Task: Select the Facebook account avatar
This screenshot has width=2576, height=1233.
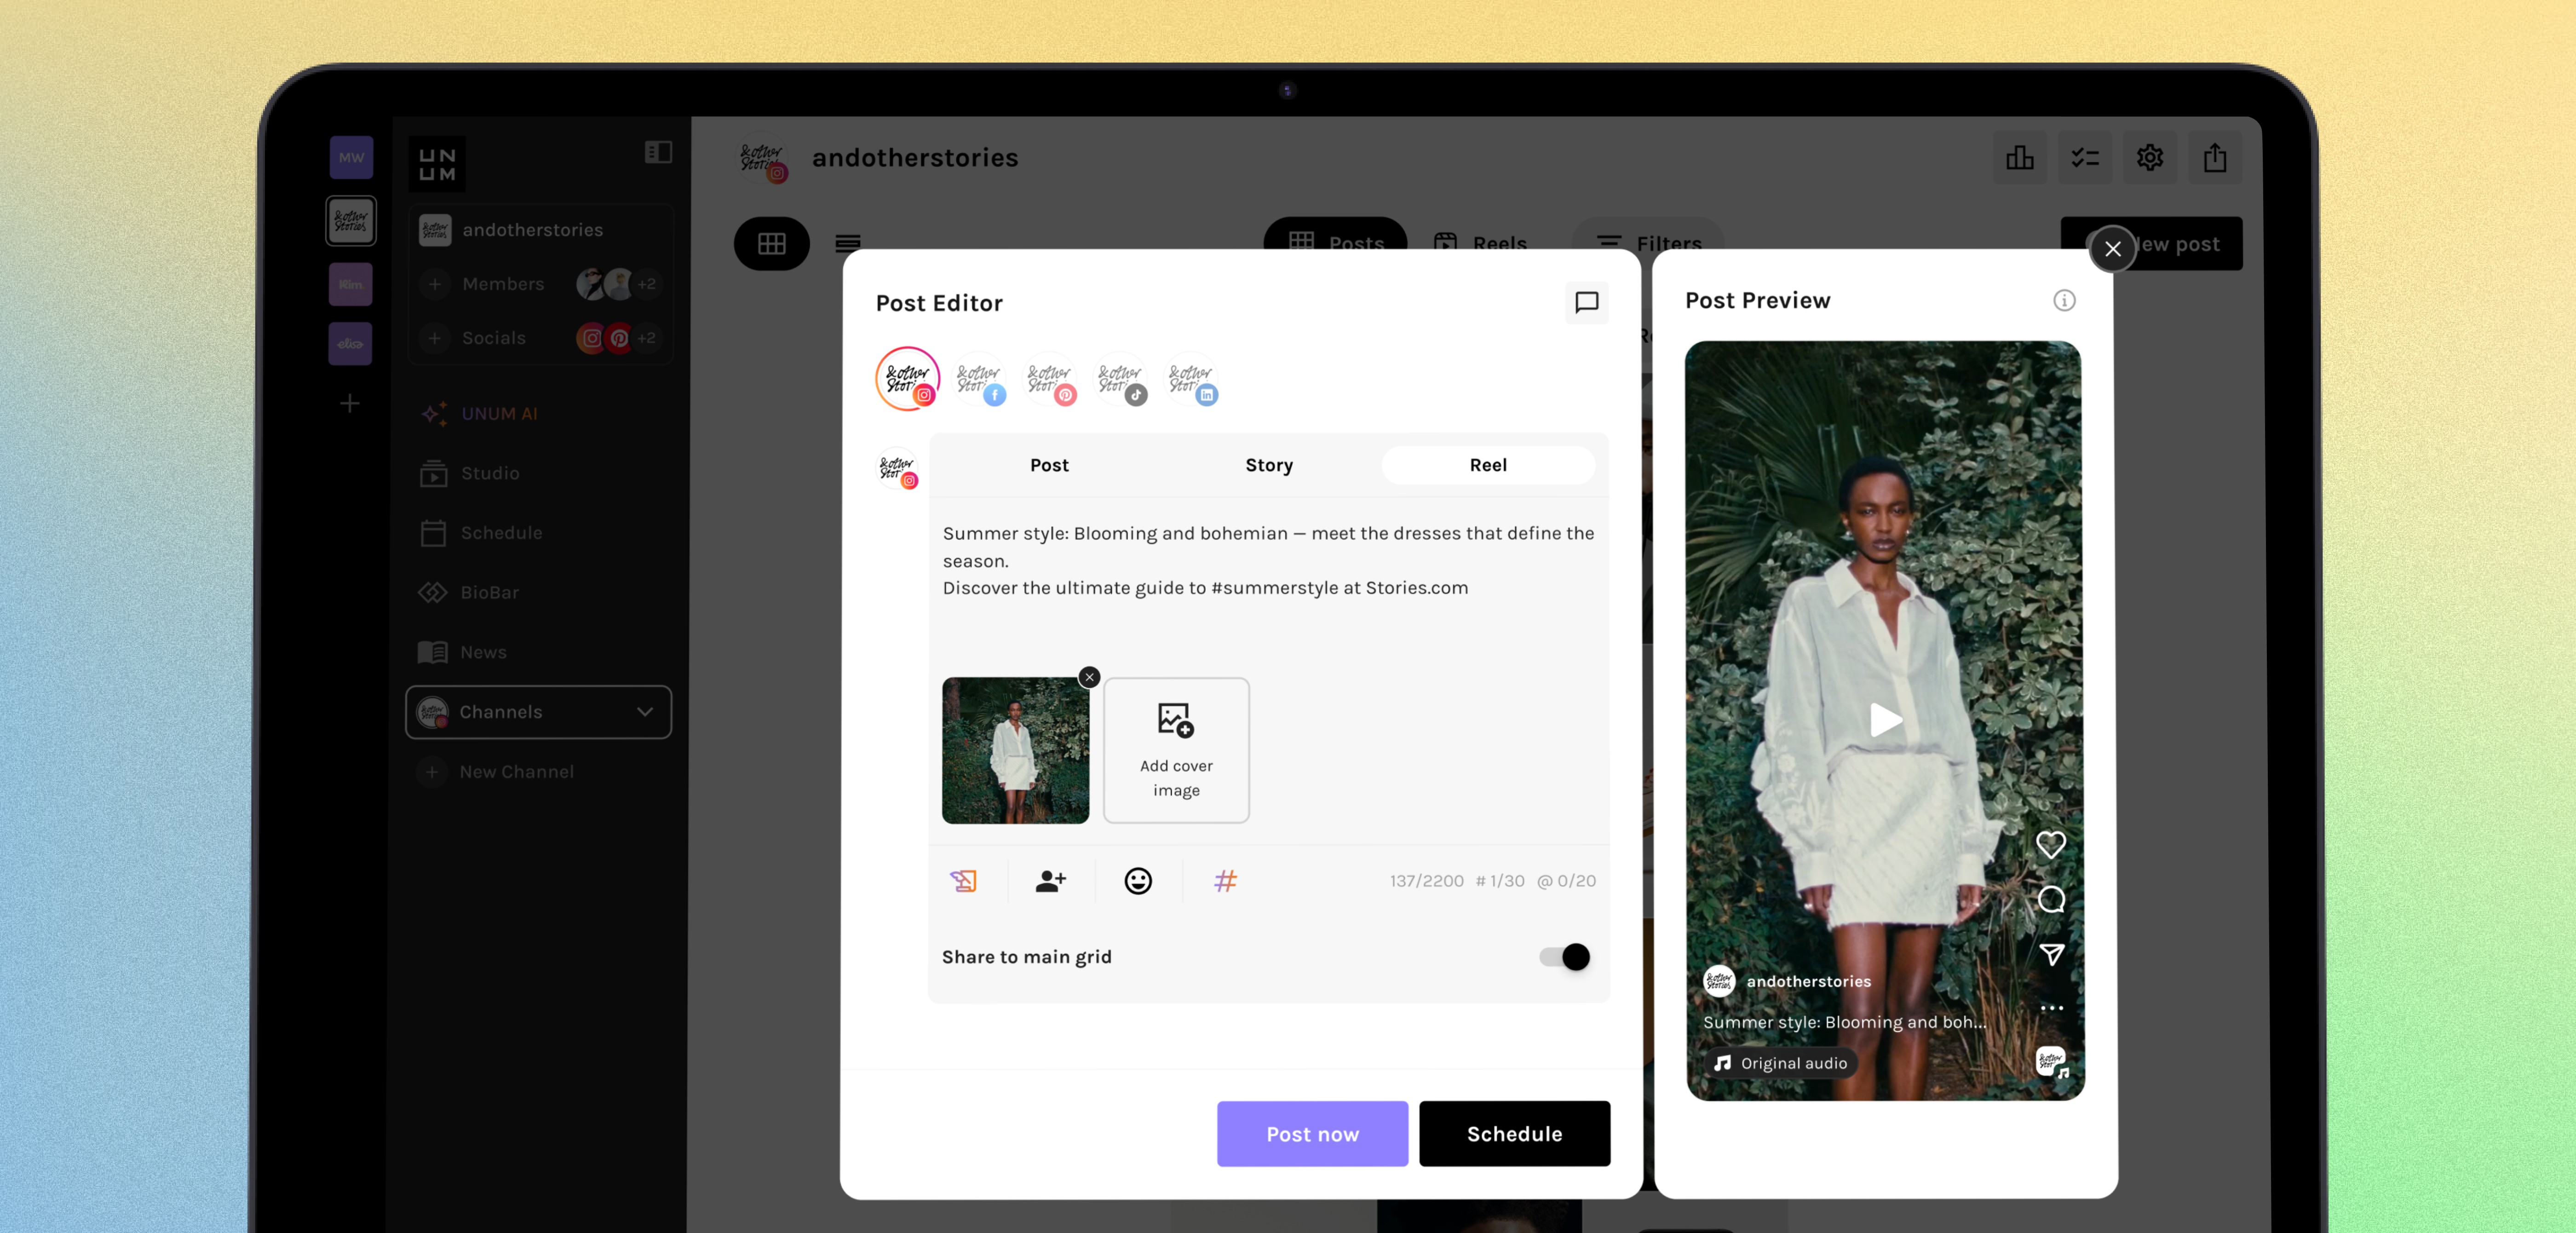Action: pyautogui.click(x=979, y=380)
